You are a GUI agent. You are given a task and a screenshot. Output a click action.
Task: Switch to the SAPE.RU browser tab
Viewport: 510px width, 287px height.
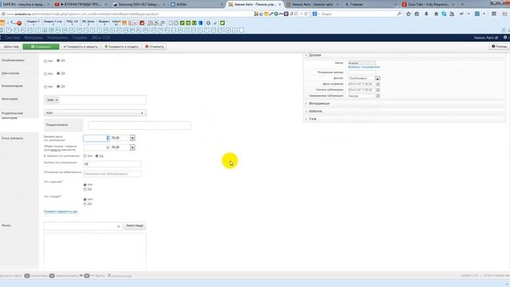24,5
